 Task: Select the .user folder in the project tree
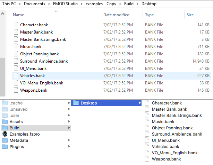coord(15,116)
